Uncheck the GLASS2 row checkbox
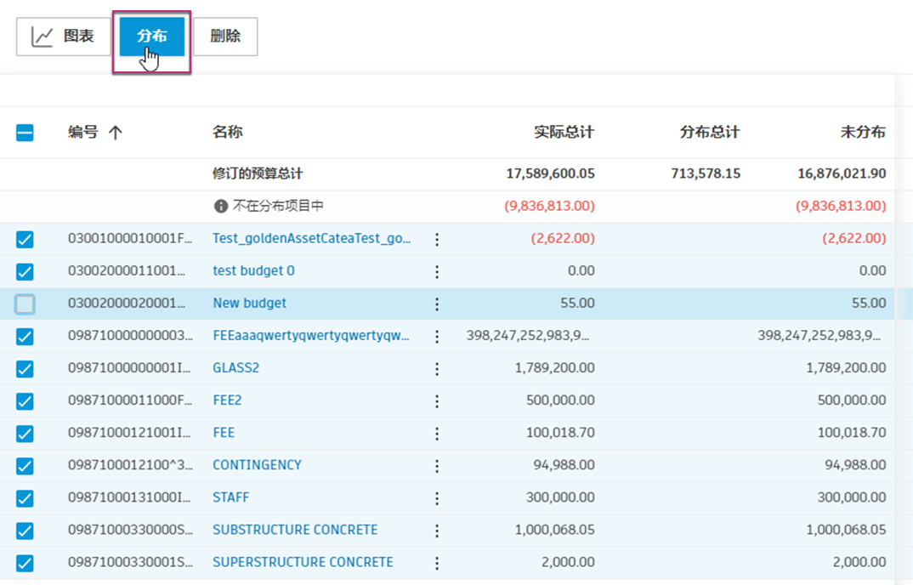 tap(25, 369)
